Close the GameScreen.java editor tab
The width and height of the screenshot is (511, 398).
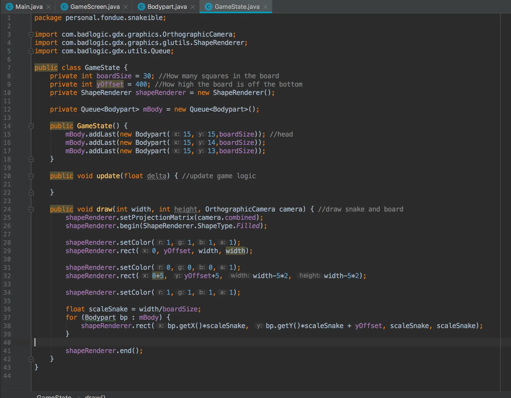coord(126,7)
